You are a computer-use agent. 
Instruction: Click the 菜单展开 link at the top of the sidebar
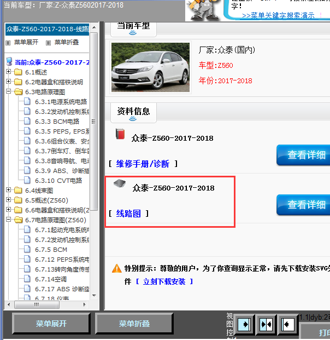click(26, 42)
